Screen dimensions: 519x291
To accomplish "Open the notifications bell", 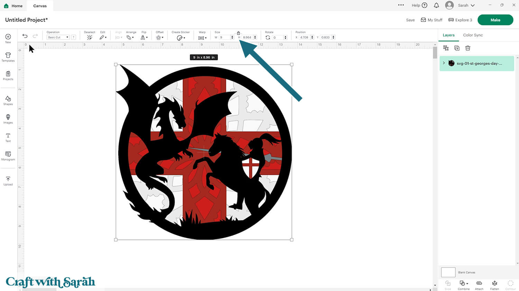I will 436,5.
